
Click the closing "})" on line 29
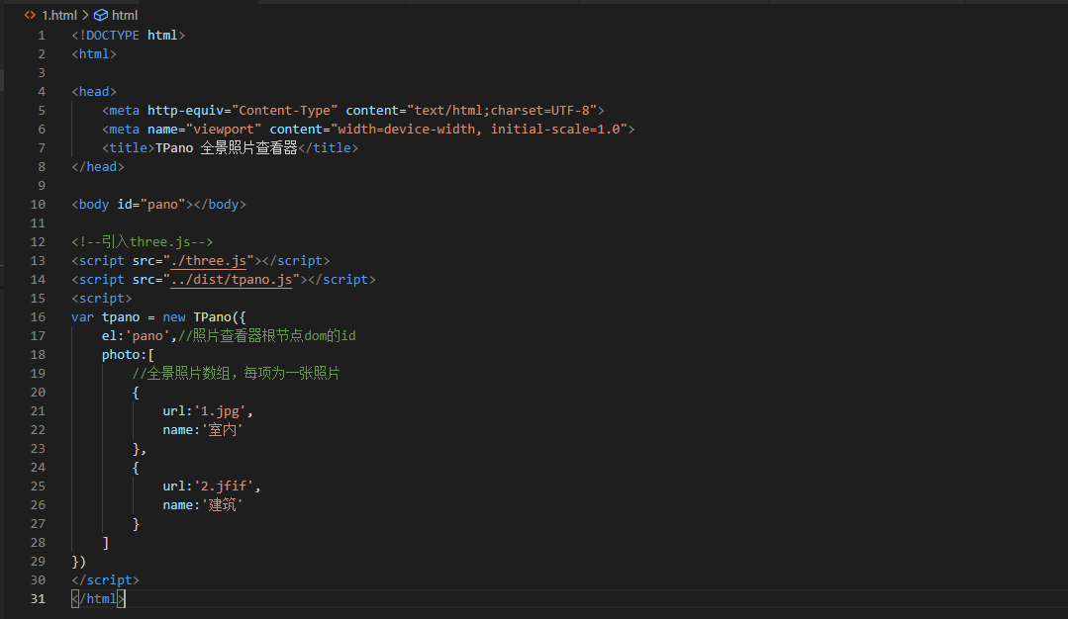[x=79, y=562]
